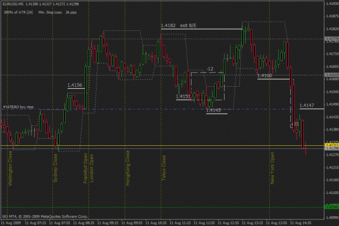Select the '-12' pips result label
339x226 pixels.
coord(210,69)
